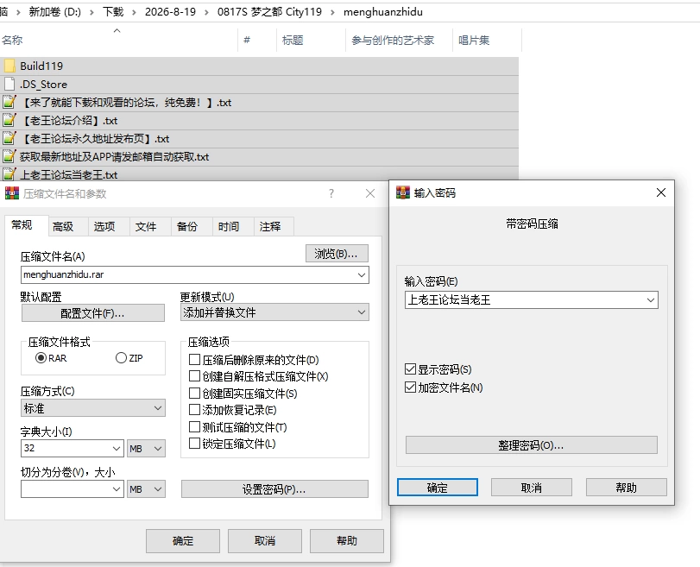The width and height of the screenshot is (700, 567).
Task: Click the 压缩文件名 field with menghuanzhidu.rar
Action: (195, 275)
